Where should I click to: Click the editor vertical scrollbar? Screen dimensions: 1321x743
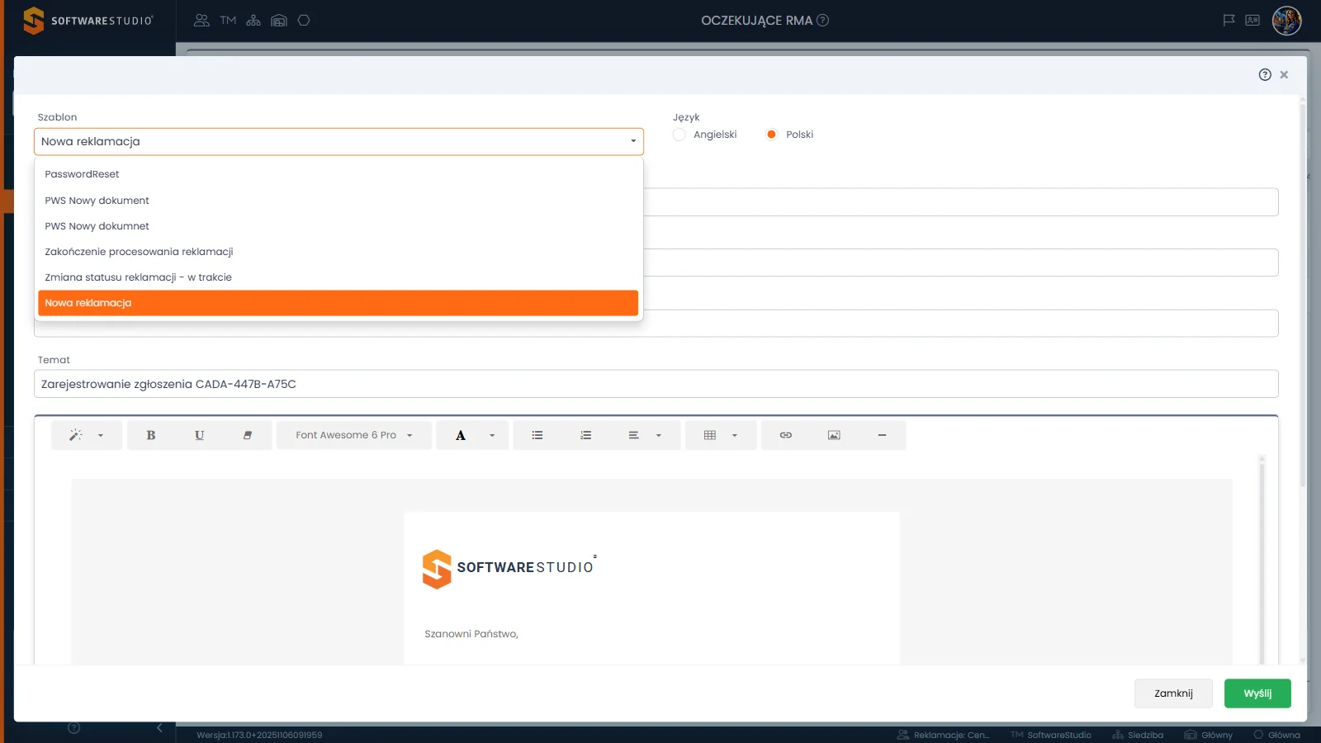1262,561
